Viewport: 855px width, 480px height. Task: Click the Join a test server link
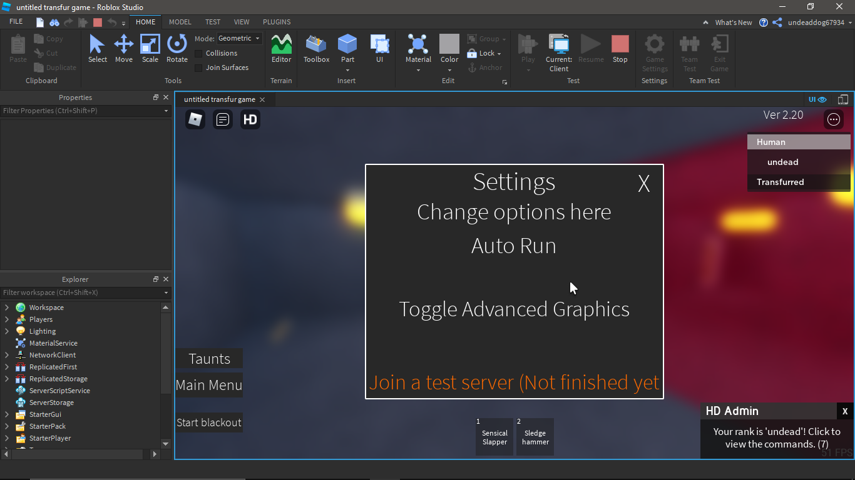point(514,382)
